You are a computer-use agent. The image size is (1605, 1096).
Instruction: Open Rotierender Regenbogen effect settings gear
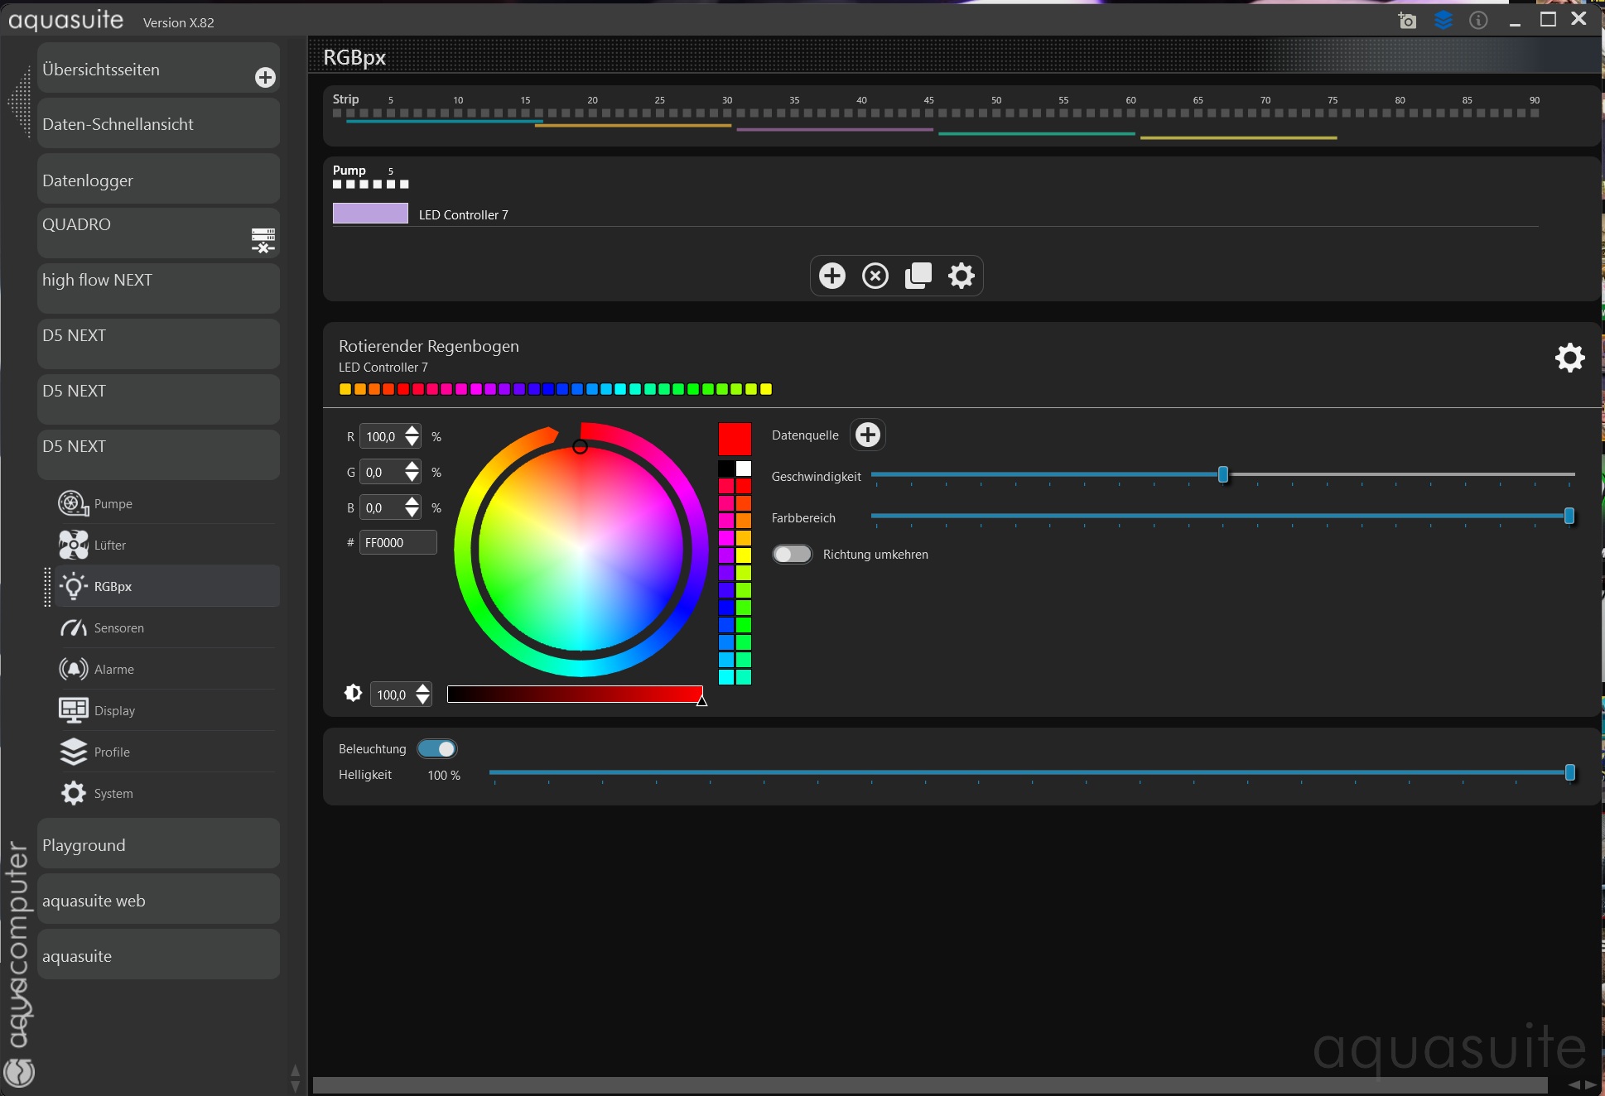pyautogui.click(x=1569, y=358)
